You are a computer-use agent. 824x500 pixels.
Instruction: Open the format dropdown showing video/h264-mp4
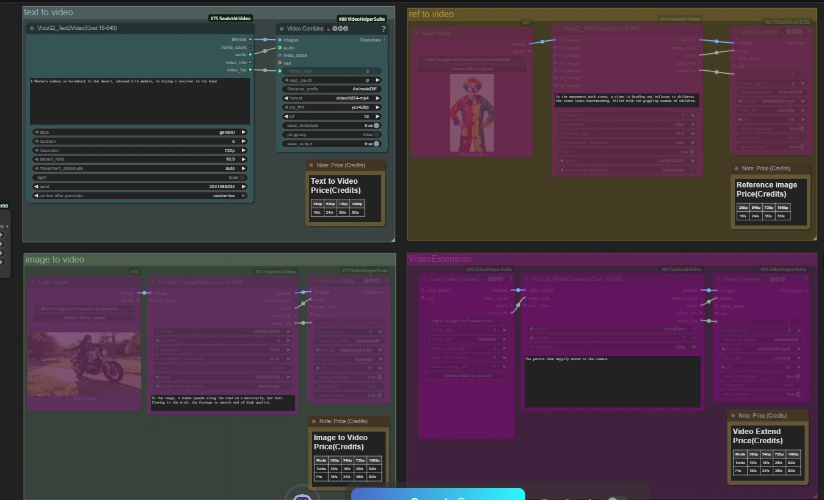point(332,98)
